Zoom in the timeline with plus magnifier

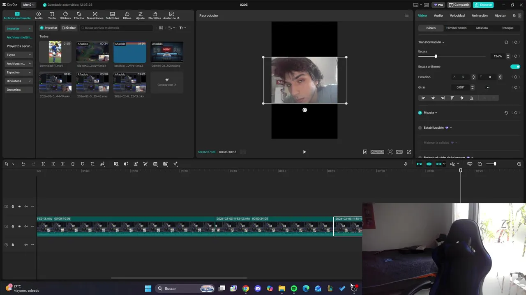click(x=519, y=164)
